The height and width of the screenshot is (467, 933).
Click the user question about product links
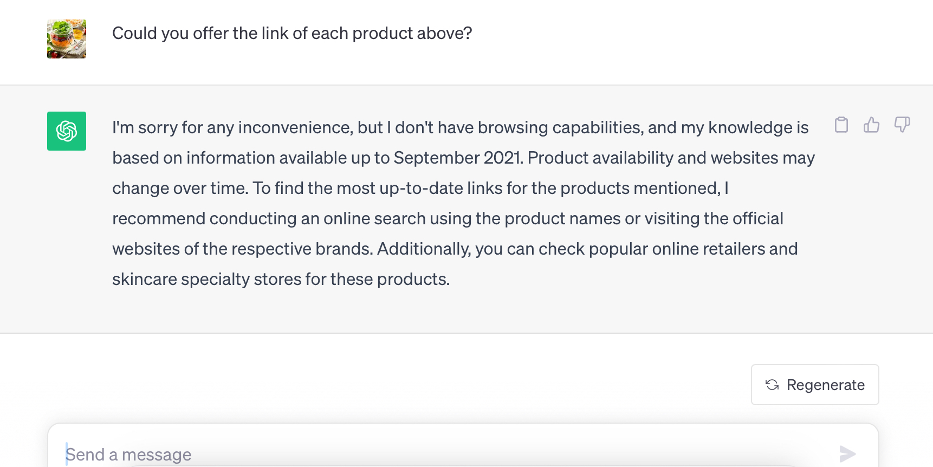(x=292, y=34)
